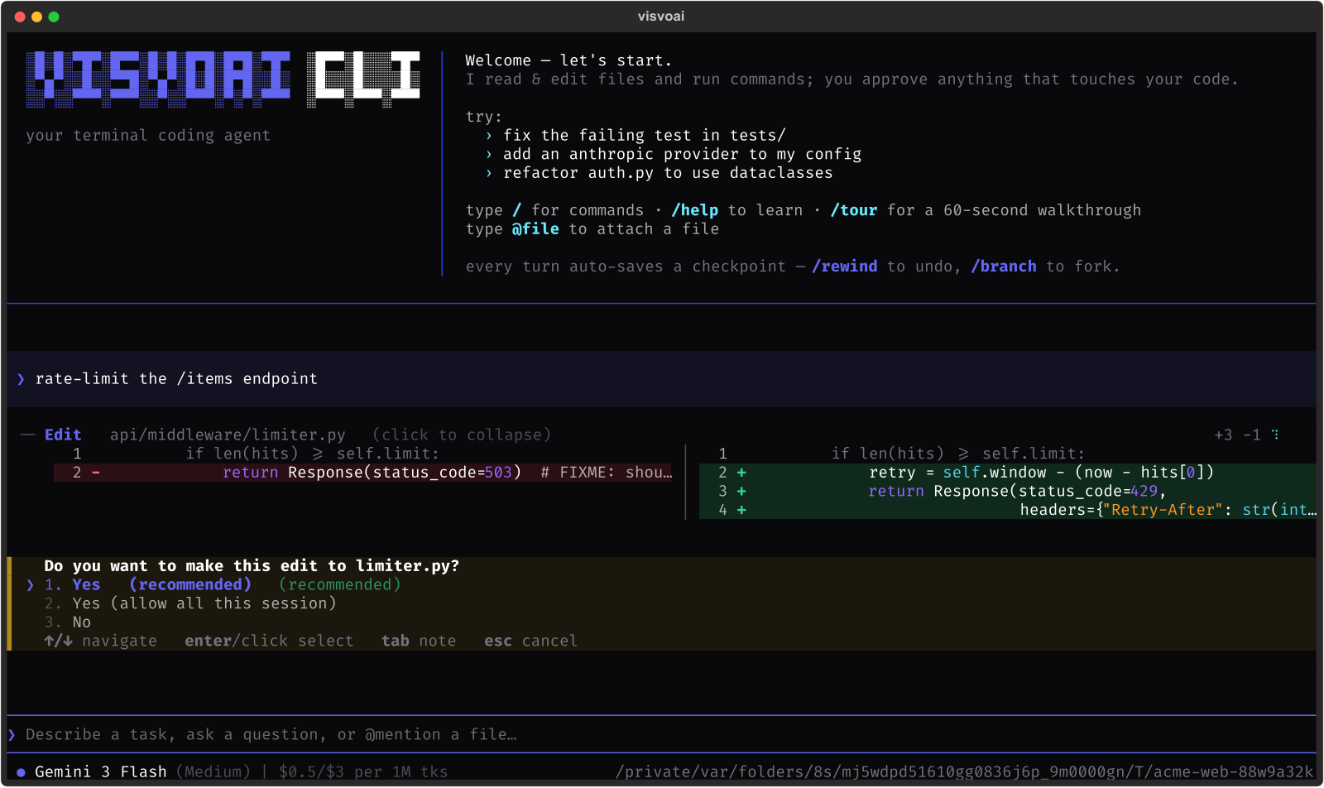Click the enter/click select hint
1324x788 pixels.
pos(269,641)
